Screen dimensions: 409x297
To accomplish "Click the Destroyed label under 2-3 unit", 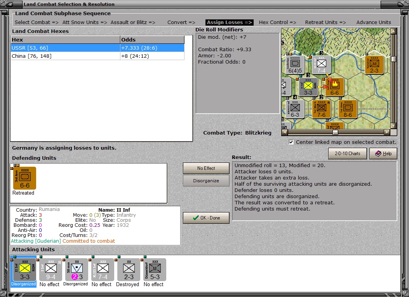I will [127, 284].
